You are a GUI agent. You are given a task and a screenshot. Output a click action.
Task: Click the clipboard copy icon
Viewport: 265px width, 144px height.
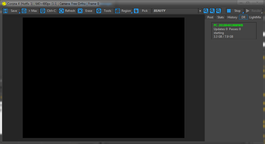click(43, 11)
